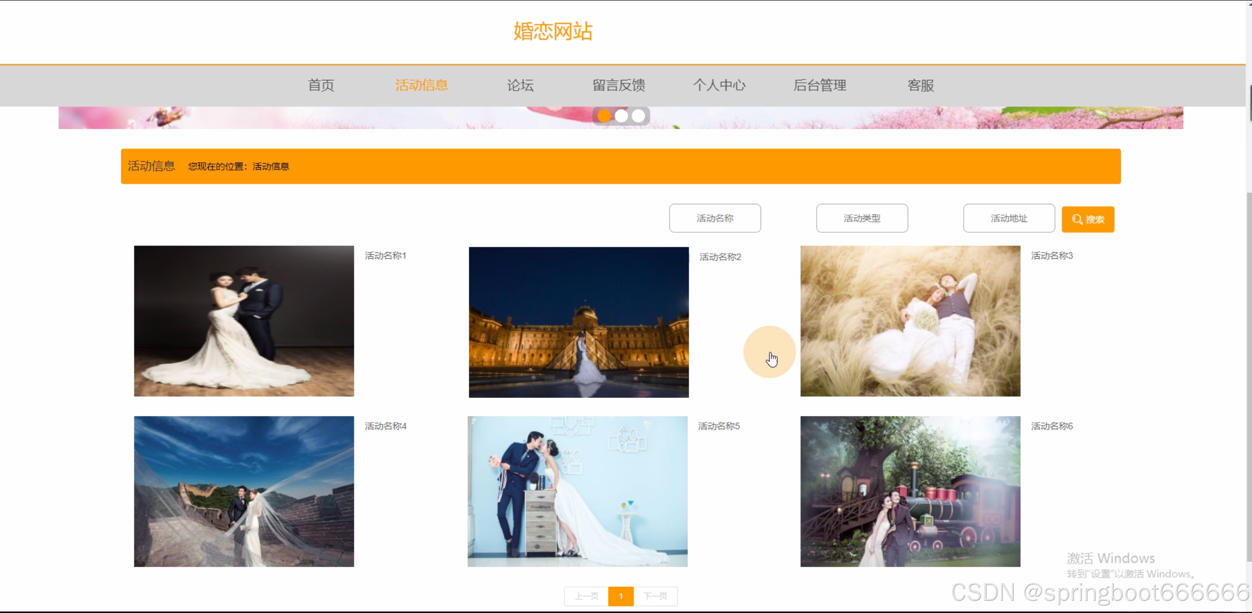Navigate to 个人中心
Image resolution: width=1252 pixels, height=613 pixels.
pos(719,85)
